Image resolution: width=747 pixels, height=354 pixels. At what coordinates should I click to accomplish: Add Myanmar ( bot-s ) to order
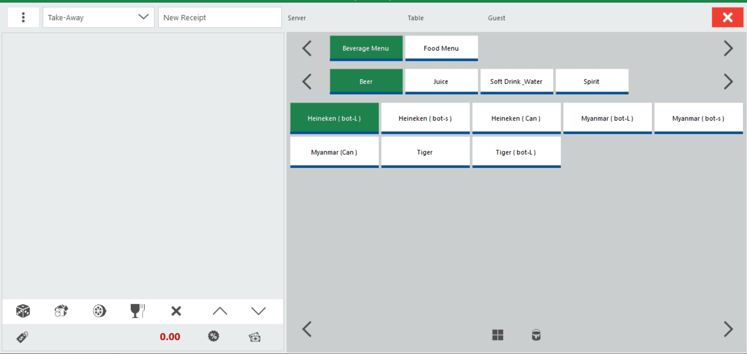point(699,119)
